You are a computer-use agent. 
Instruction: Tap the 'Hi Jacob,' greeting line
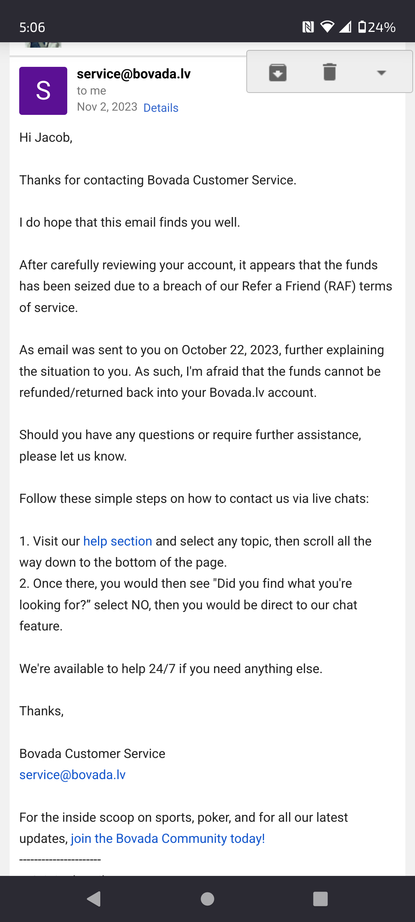[x=46, y=138]
